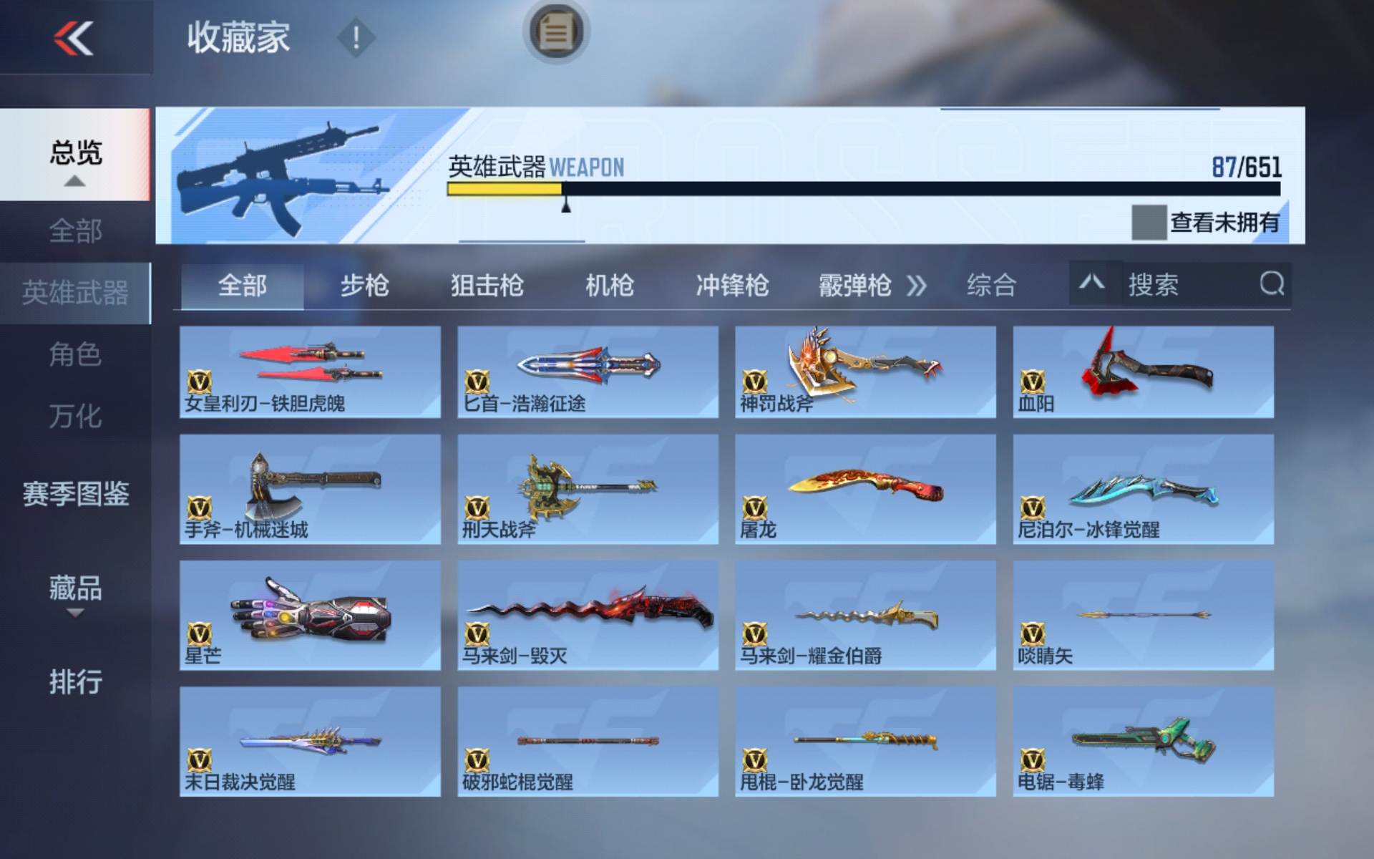Click the search magnifier icon
1374x859 pixels.
pos(1272,284)
